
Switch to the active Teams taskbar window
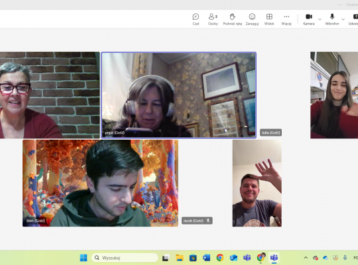[274, 258]
